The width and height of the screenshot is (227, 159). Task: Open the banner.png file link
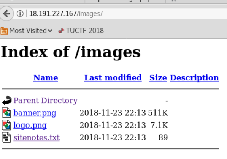[x=35, y=113]
